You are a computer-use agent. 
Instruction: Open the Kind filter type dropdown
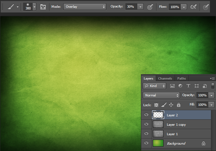(154, 86)
